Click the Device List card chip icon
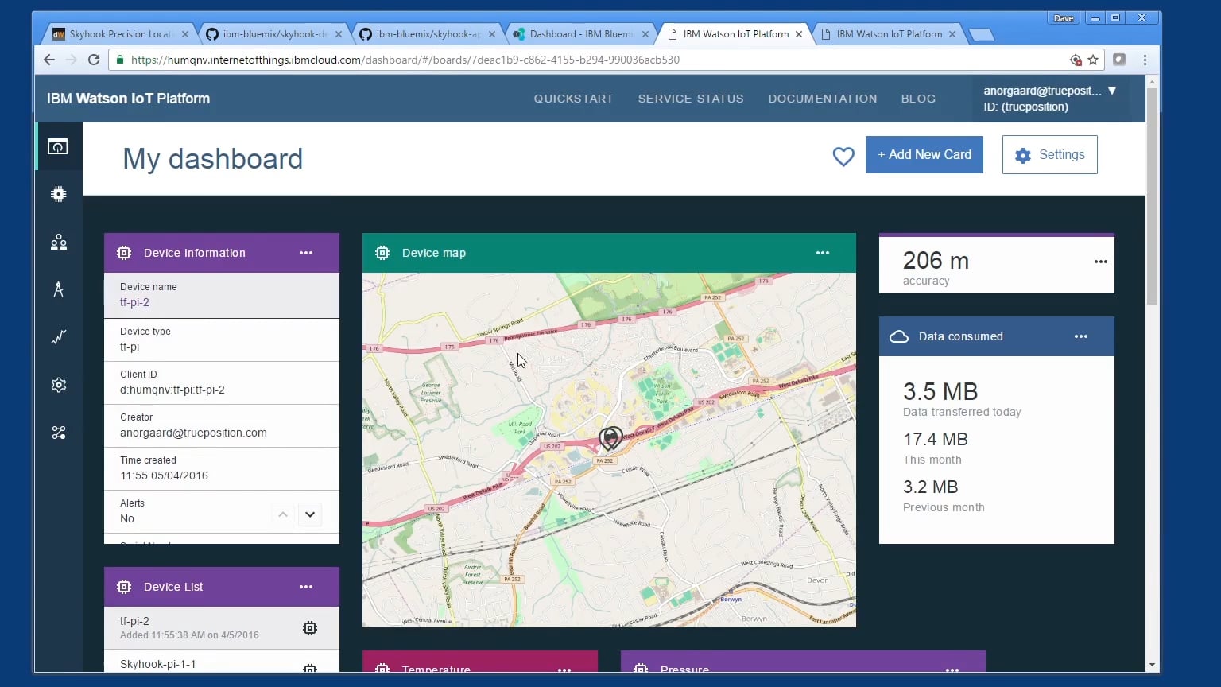This screenshot has height=687, width=1221. click(x=124, y=587)
